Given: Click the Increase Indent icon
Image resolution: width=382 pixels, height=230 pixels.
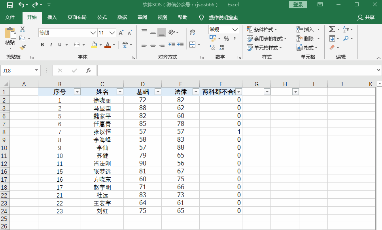Looking at the screenshot, I should (180, 45).
